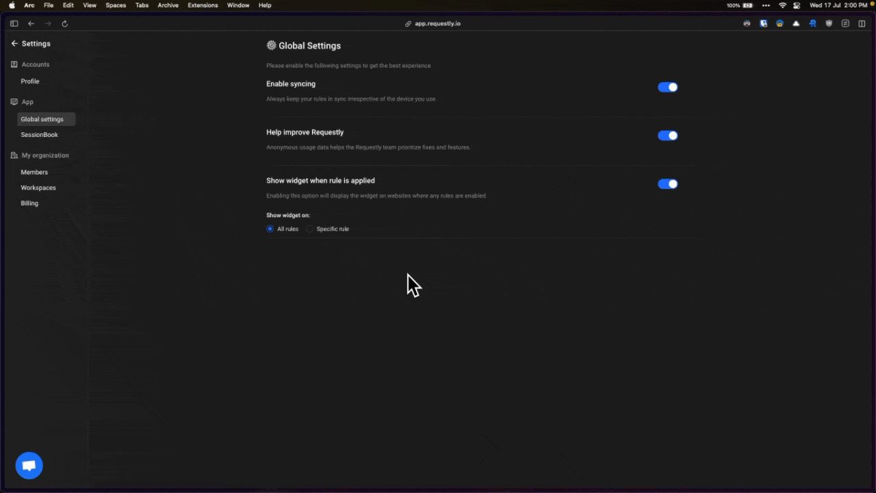
Task: Click the Show widget on: label
Action: pyautogui.click(x=288, y=215)
